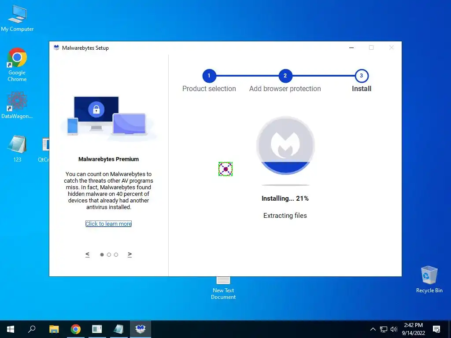
Task: Open the Click to learn more link
Action: coord(108,224)
